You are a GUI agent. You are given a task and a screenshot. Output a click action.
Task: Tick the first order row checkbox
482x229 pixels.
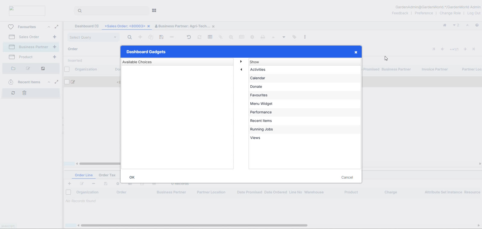67,82
